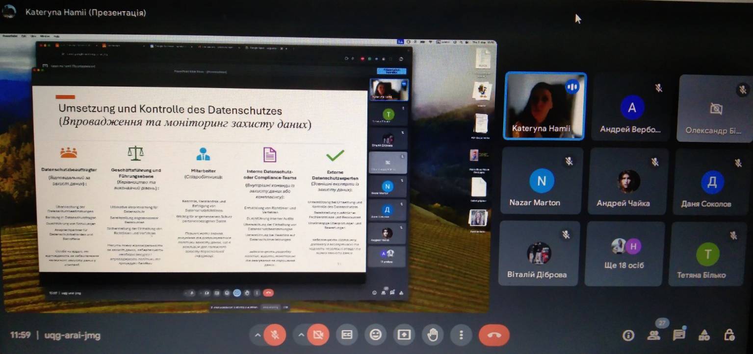Select the Nazar Marton tile
Viewport: 753px width, 354px height.
(541, 181)
